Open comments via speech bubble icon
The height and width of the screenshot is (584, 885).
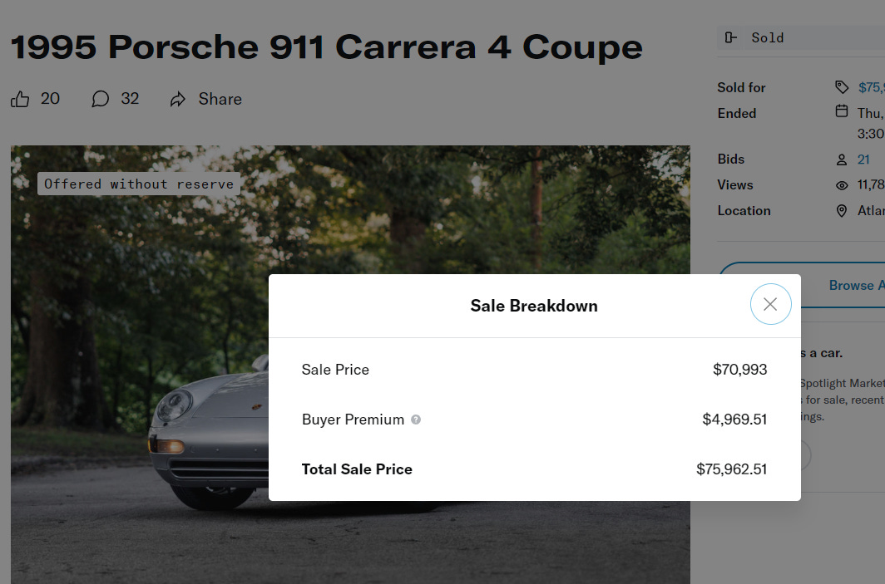pyautogui.click(x=100, y=99)
